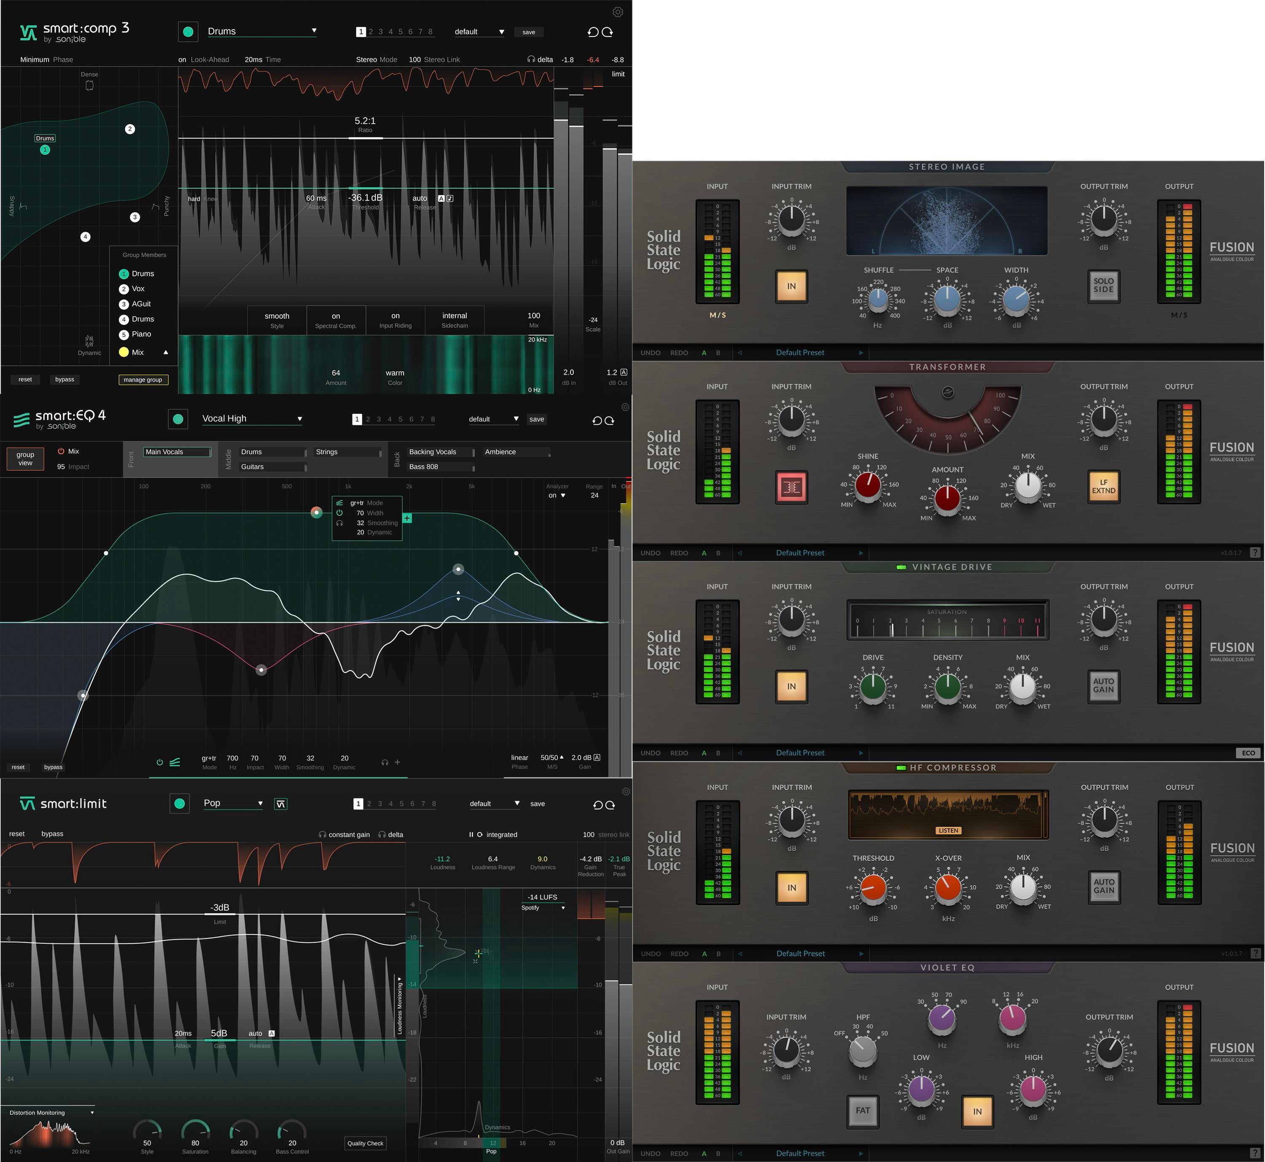Toggle IN button on Stereo Image

(791, 286)
